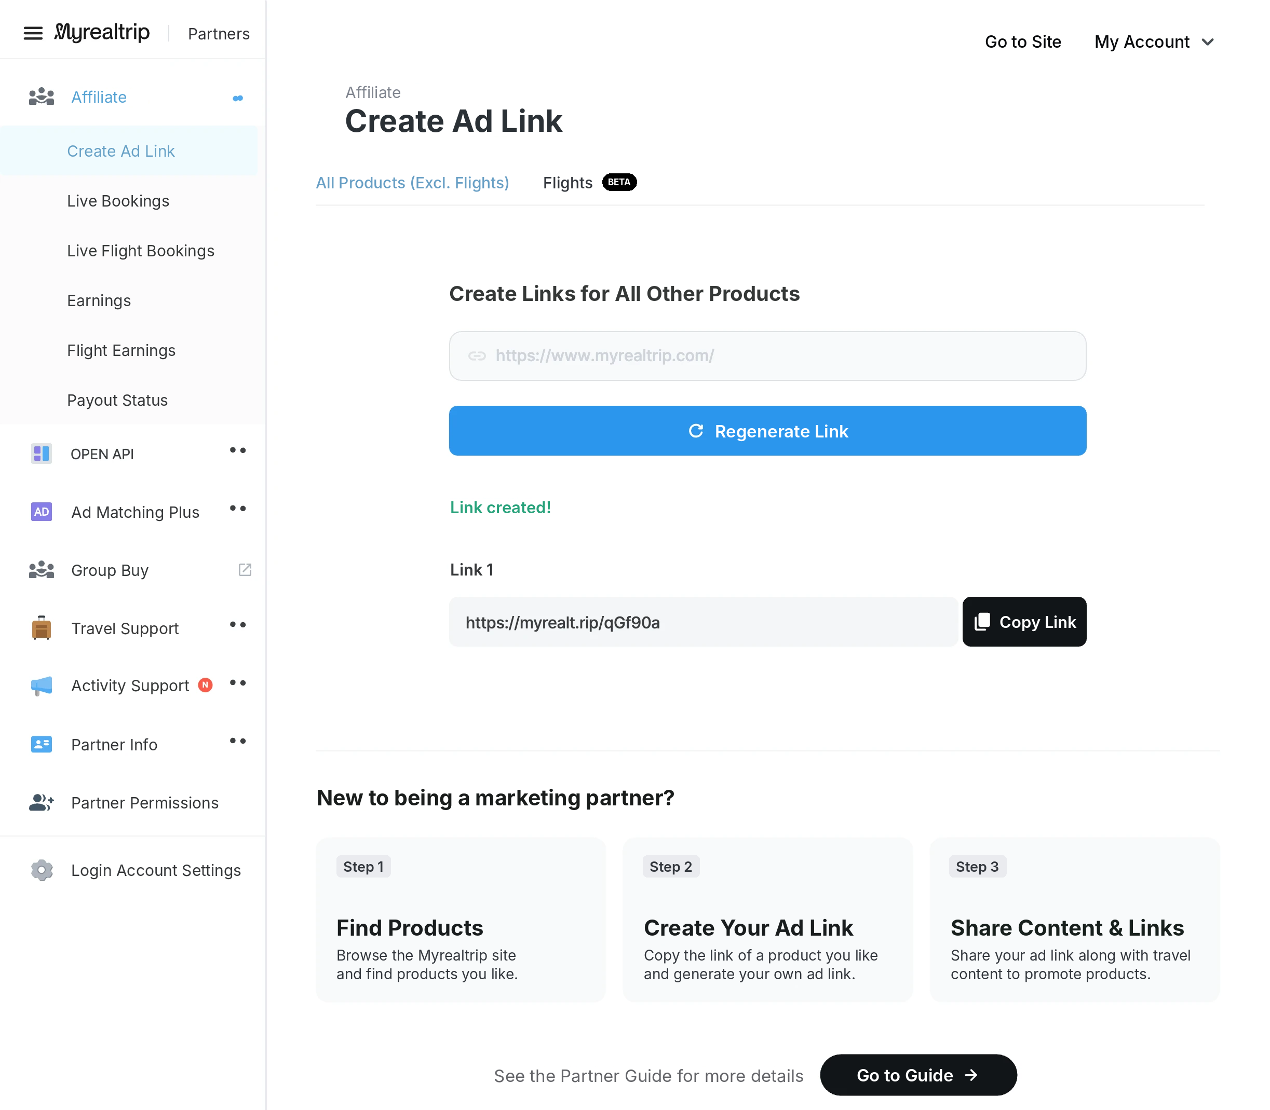Click the Activity Support megaphone icon
Viewport: 1270px width, 1110px height.
point(42,686)
